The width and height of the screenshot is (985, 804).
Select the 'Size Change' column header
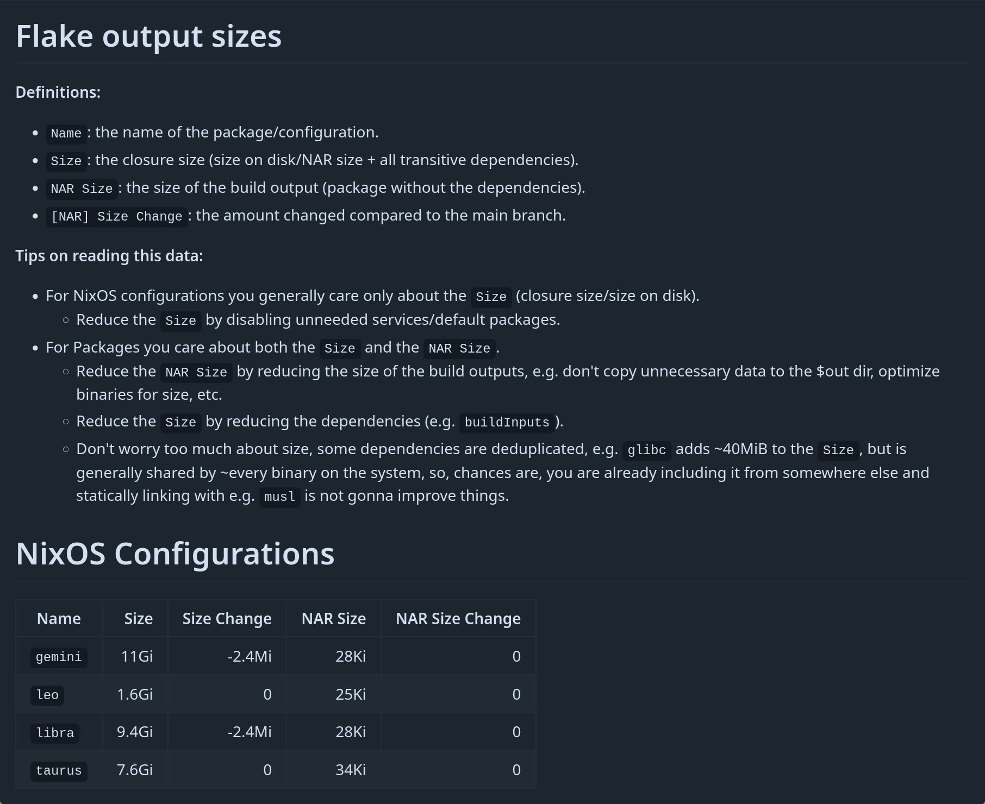coord(227,618)
